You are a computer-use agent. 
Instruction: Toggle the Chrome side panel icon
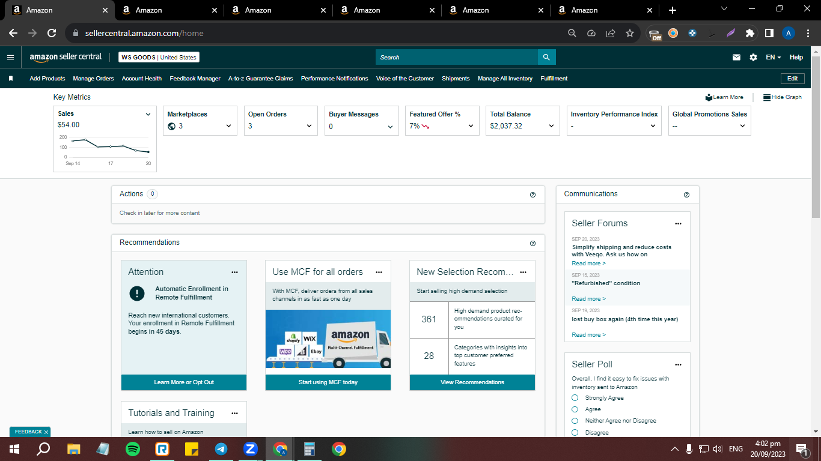pos(769,33)
